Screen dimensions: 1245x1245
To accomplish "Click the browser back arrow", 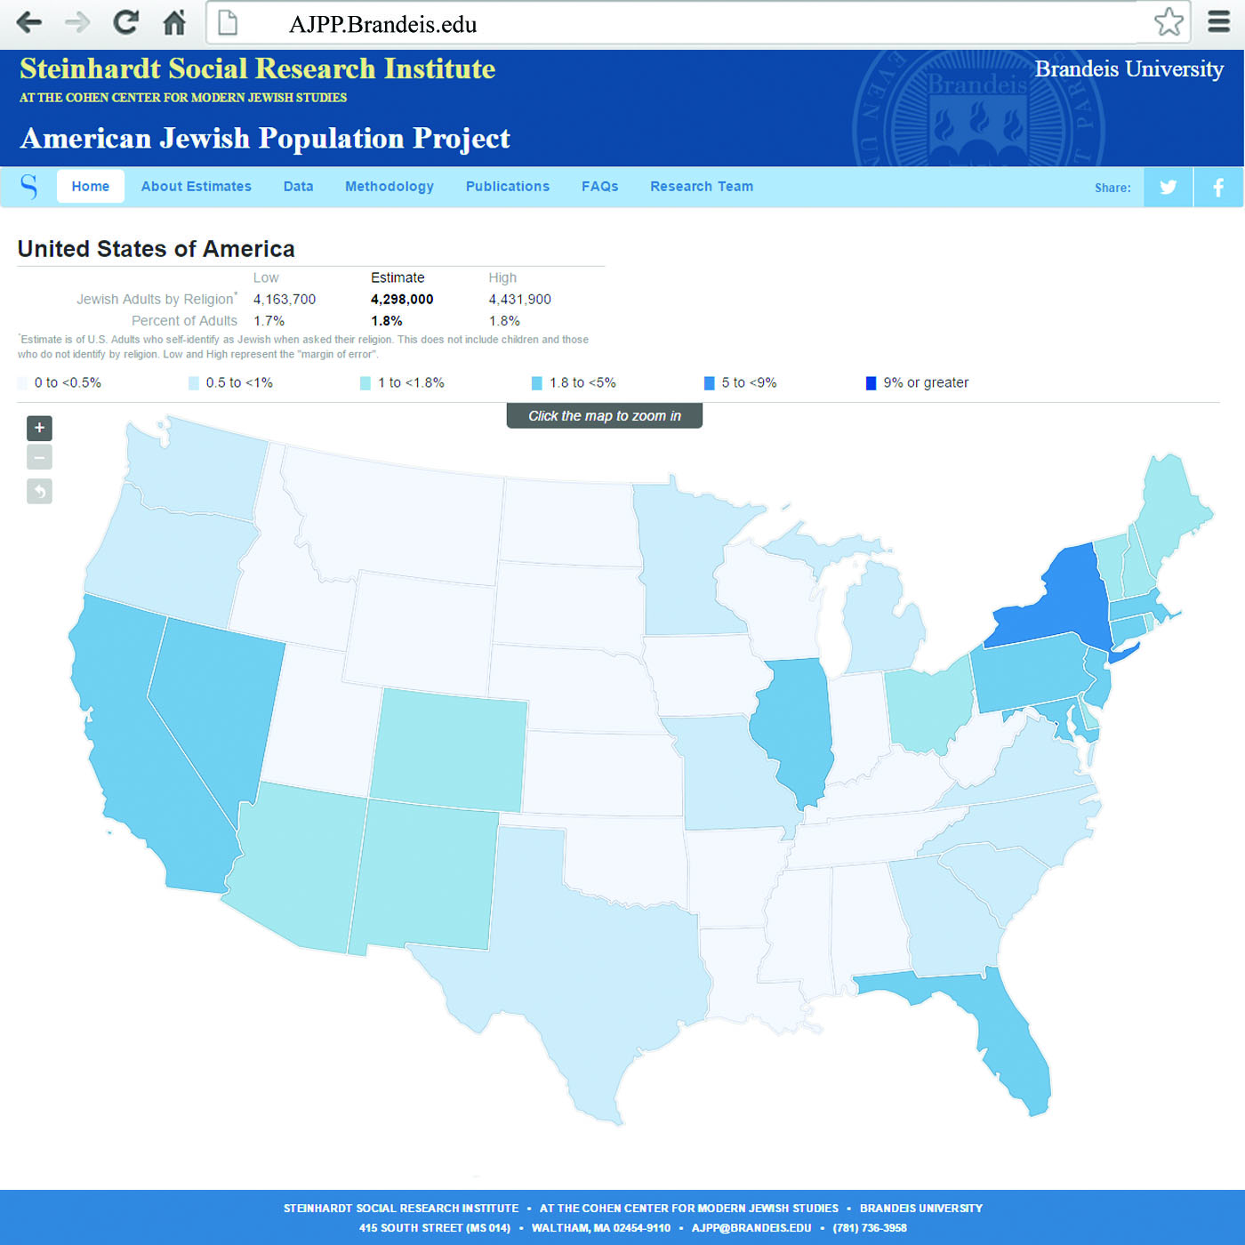I will click(29, 23).
